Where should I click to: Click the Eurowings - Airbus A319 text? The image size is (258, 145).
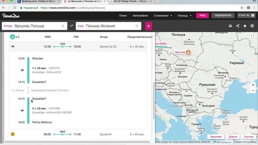47,72
